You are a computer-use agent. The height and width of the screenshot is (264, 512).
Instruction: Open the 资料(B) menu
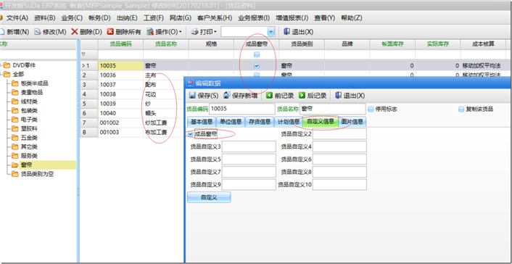click(45, 18)
